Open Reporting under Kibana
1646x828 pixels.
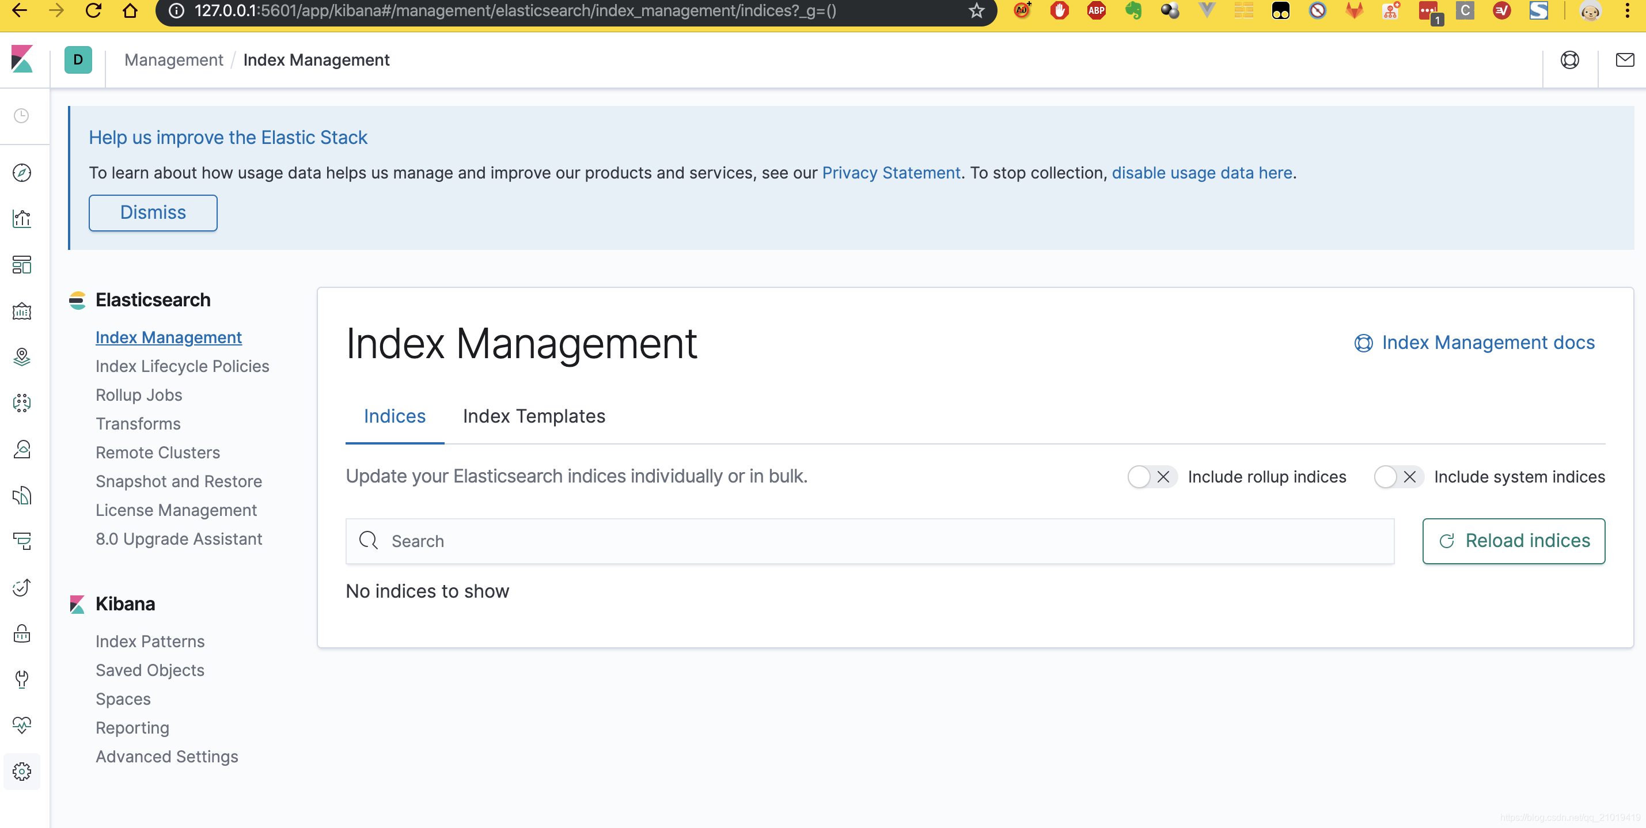132,728
